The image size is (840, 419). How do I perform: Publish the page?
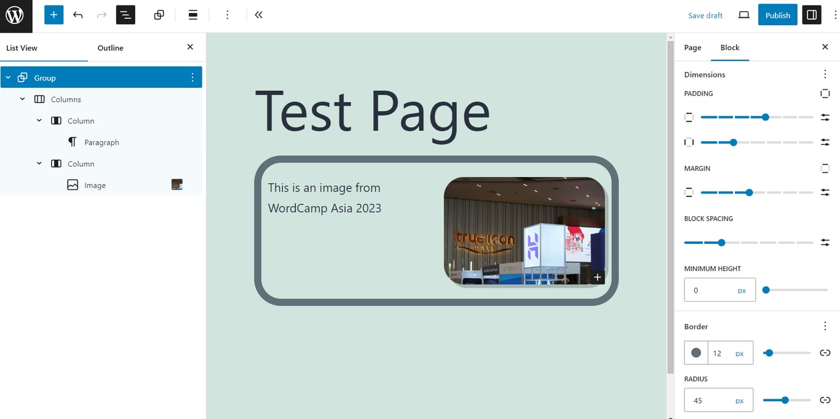pos(777,14)
